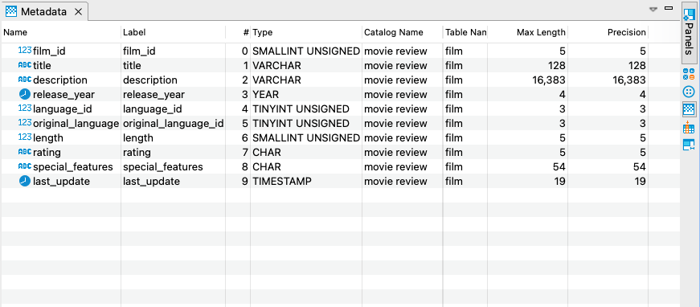Select the language_id name cell
This screenshot has width=700, height=307.
pos(62,109)
